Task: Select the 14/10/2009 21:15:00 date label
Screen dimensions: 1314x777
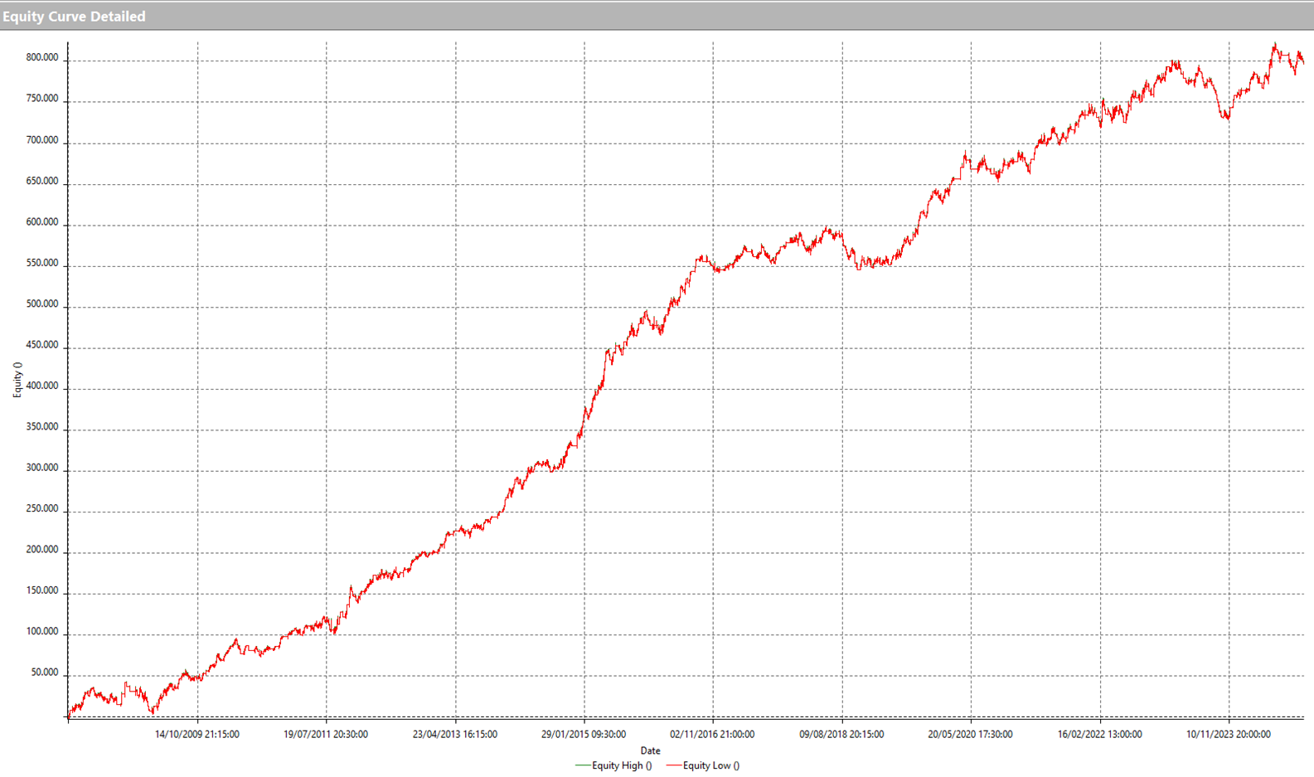Action: click(197, 734)
